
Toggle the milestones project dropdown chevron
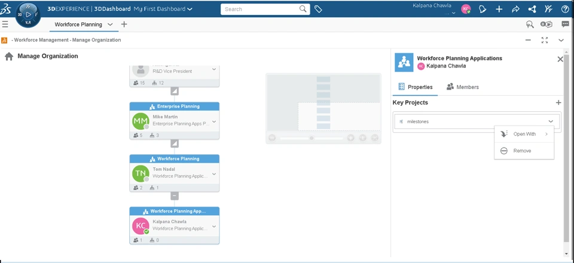[x=551, y=121]
